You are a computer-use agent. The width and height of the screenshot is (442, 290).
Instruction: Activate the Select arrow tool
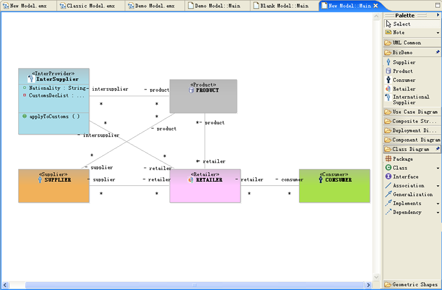(x=401, y=24)
